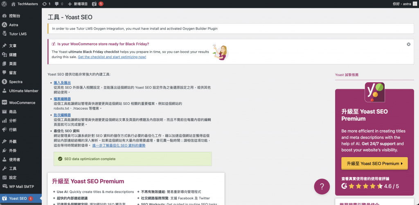Click the 控制台 dashboard icon
This screenshot has width=419, height=205.
pyautogui.click(x=4, y=16)
